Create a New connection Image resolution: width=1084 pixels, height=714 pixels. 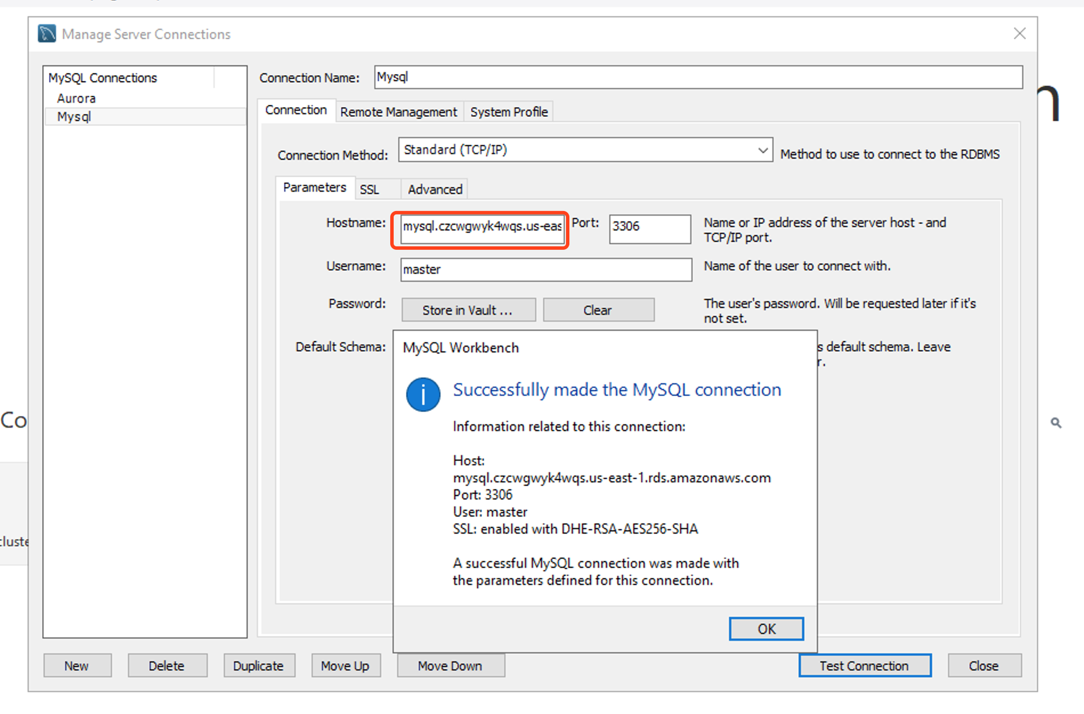[x=76, y=666]
